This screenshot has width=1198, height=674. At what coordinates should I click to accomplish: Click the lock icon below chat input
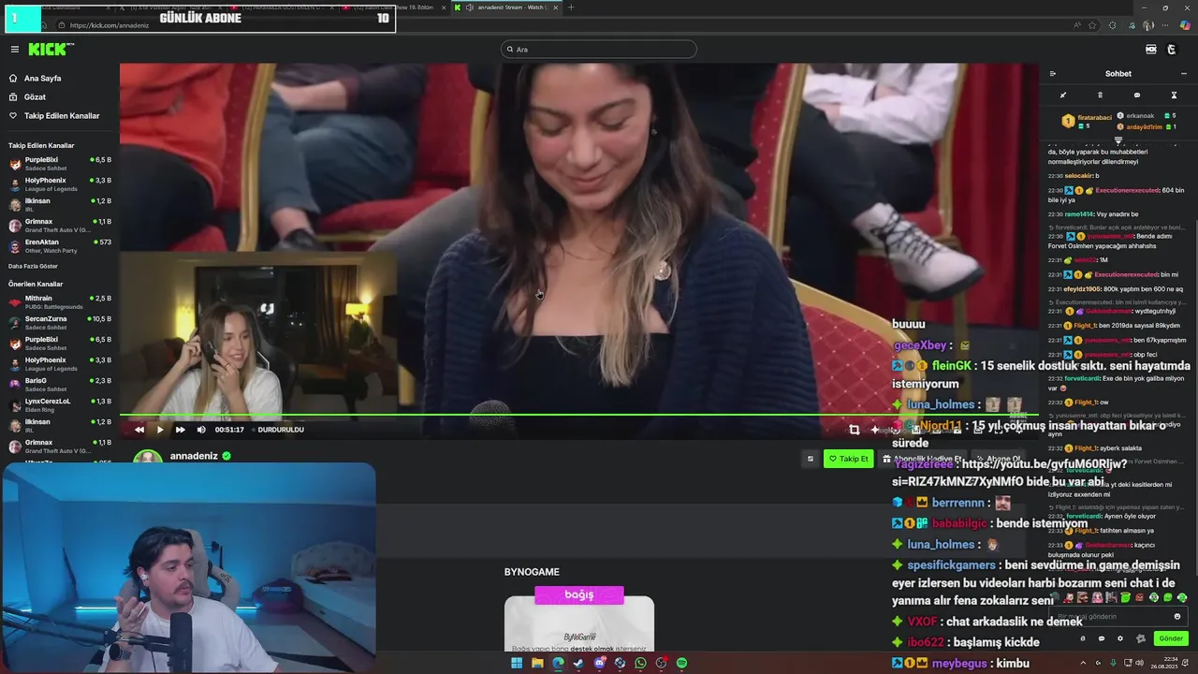[x=1083, y=638]
